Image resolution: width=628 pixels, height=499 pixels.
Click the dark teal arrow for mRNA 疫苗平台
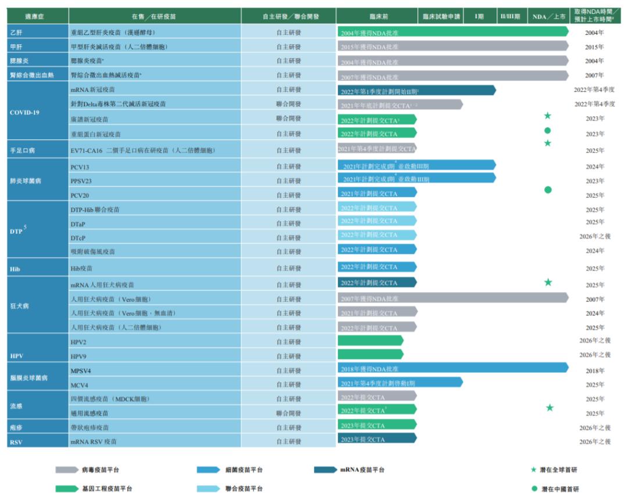tap(325, 470)
